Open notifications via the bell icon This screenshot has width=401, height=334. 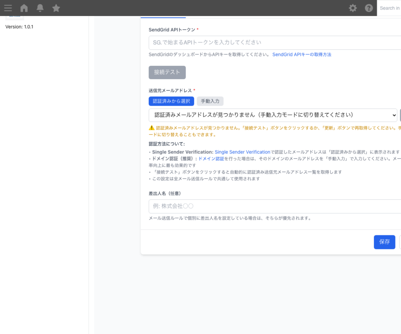[40, 8]
